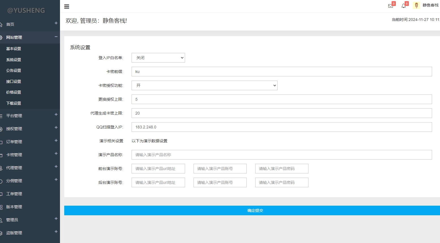Click the 演示产品名称 text field
The width and height of the screenshot is (440, 243).
(x=282, y=155)
